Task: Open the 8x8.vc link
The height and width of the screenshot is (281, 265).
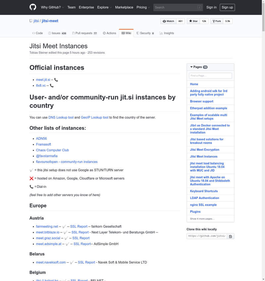Action: pyautogui.click(x=41, y=86)
